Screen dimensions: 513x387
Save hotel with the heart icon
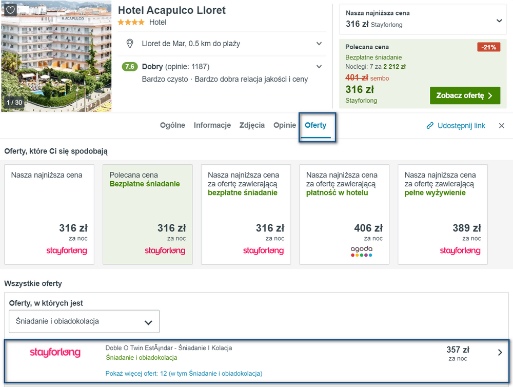tap(10, 10)
